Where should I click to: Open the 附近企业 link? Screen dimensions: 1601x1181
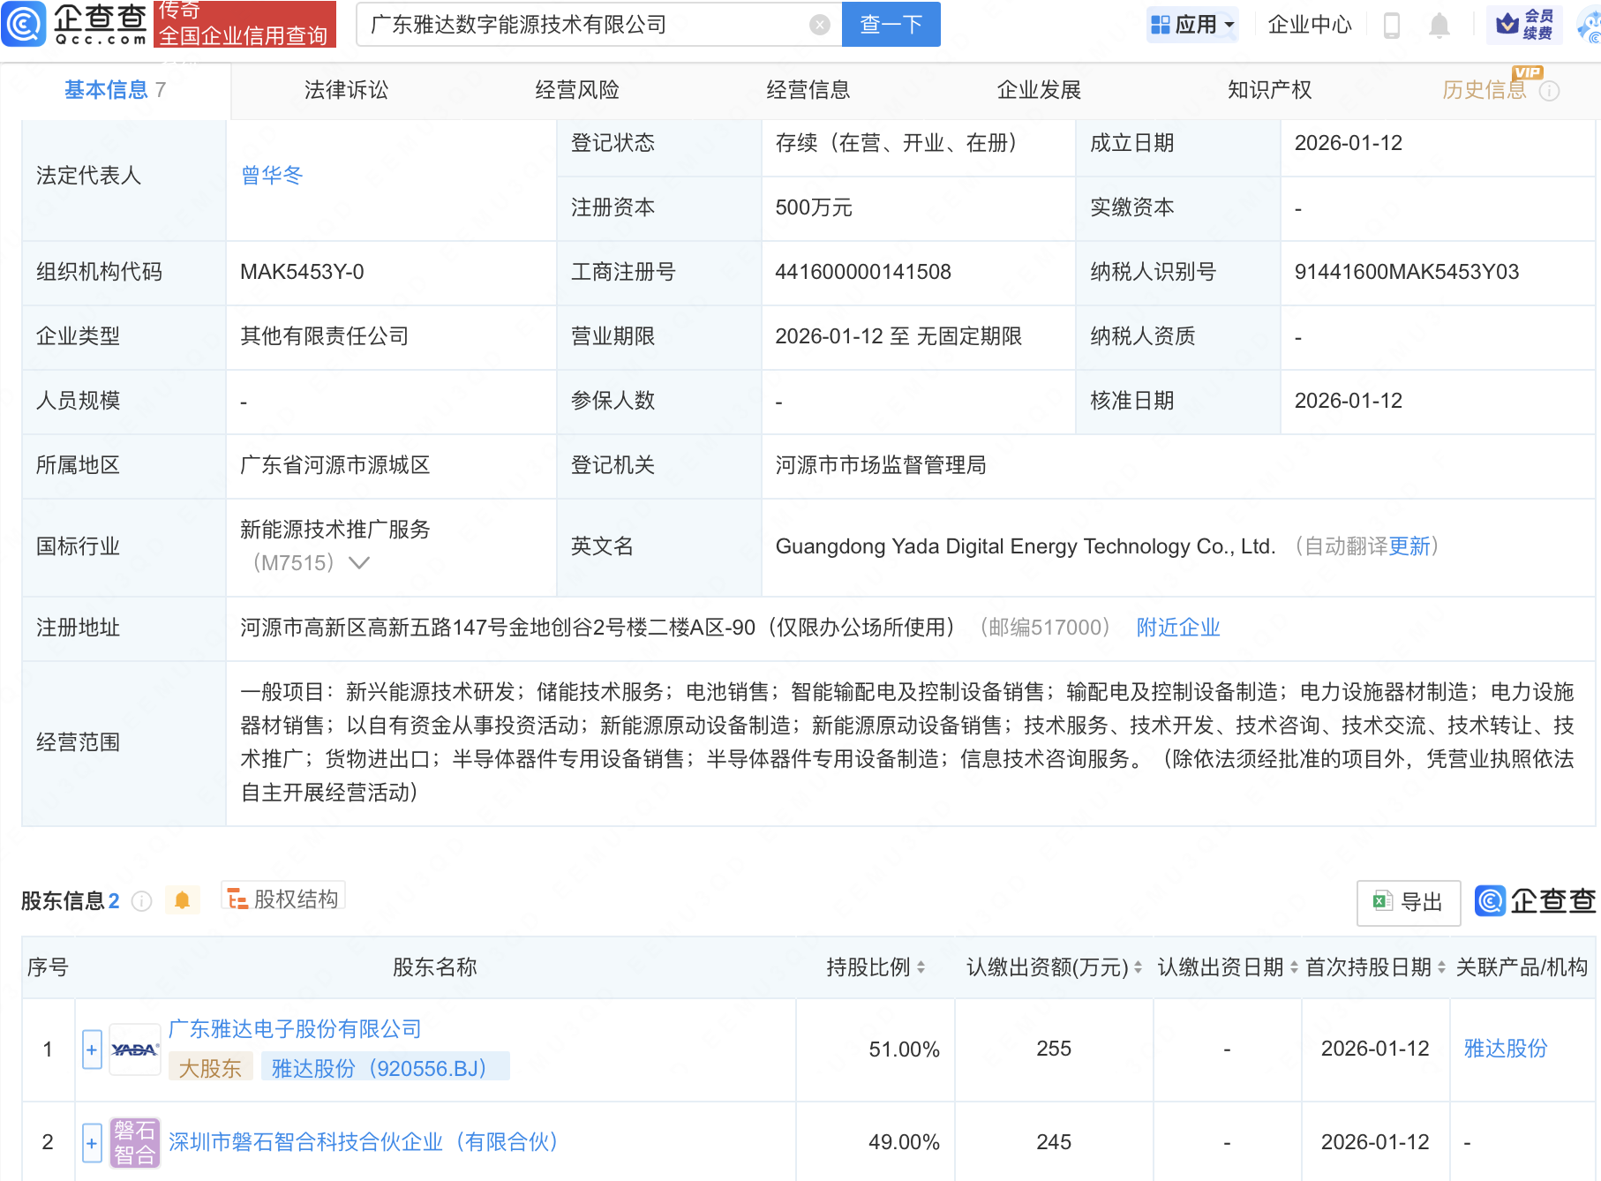click(1177, 628)
